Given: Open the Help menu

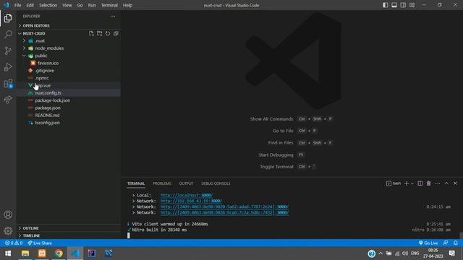Looking at the screenshot, I should (x=127, y=5).
